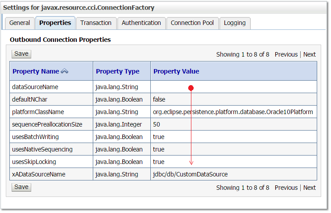Click the top Previous link
This screenshot has width=331, height=213.
(286, 54)
